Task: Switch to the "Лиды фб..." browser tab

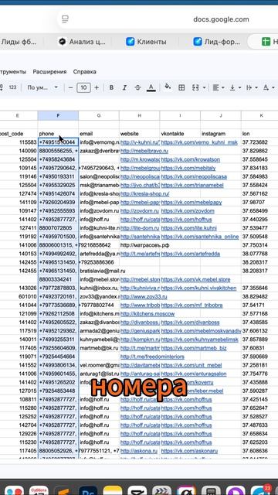Action: (x=19, y=41)
